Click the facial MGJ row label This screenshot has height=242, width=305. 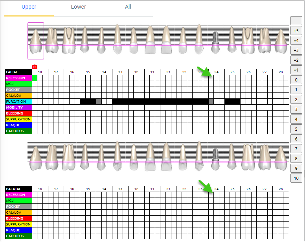[x=18, y=84]
